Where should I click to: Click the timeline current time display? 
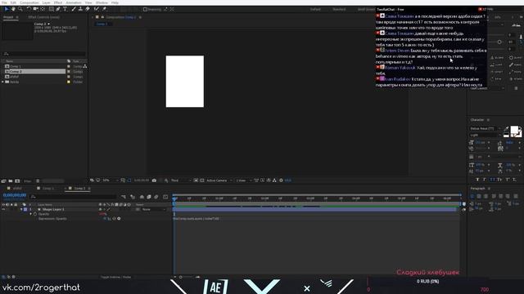point(15,195)
